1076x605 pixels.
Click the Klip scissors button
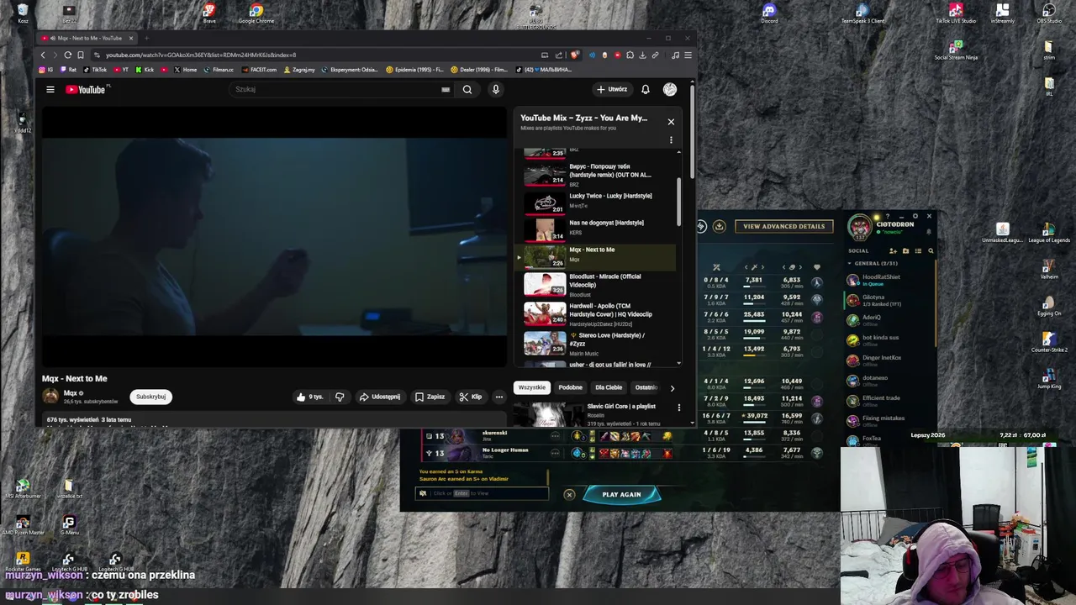471,397
